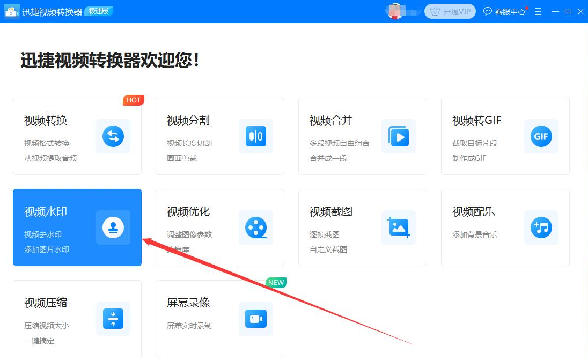
Task: Click the 视频转换 title text
Action: (46, 120)
